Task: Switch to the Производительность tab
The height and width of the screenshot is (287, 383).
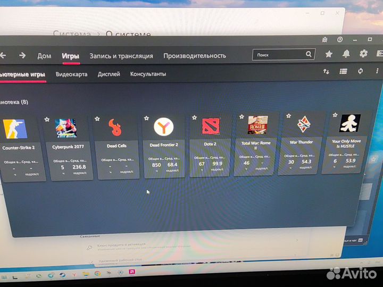Action: 194,56
